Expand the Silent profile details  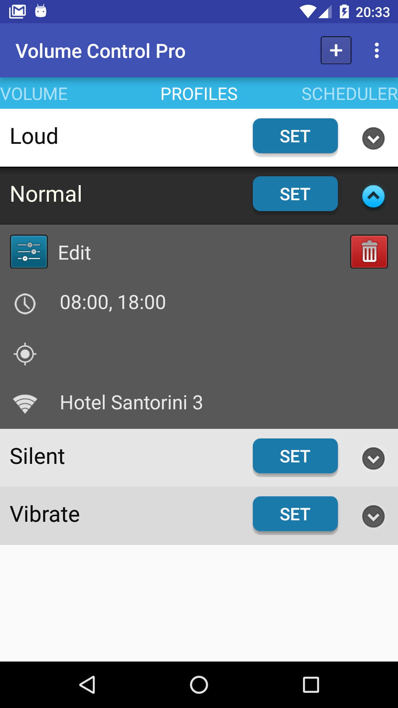373,458
